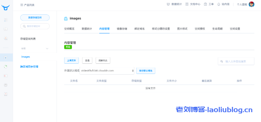Open the red card icon in left rail
The height and width of the screenshot is (122, 261).
[x=6, y=76]
